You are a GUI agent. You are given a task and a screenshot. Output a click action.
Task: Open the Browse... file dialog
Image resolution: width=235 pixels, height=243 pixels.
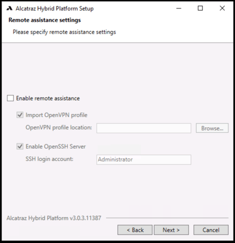click(x=212, y=128)
